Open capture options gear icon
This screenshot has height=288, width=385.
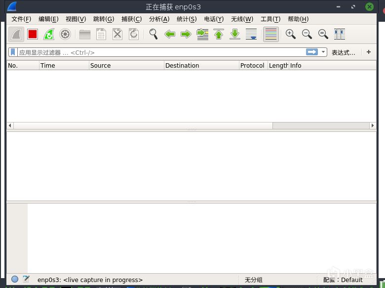coord(65,34)
